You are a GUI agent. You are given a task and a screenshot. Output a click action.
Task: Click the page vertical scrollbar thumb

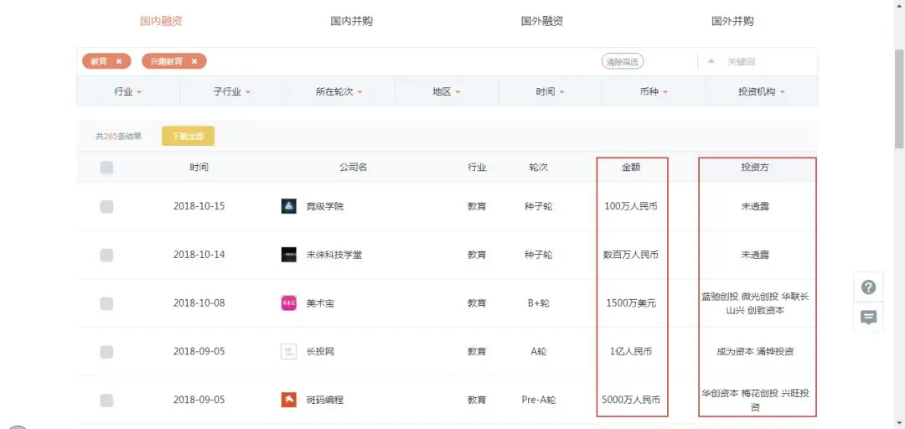898,98
